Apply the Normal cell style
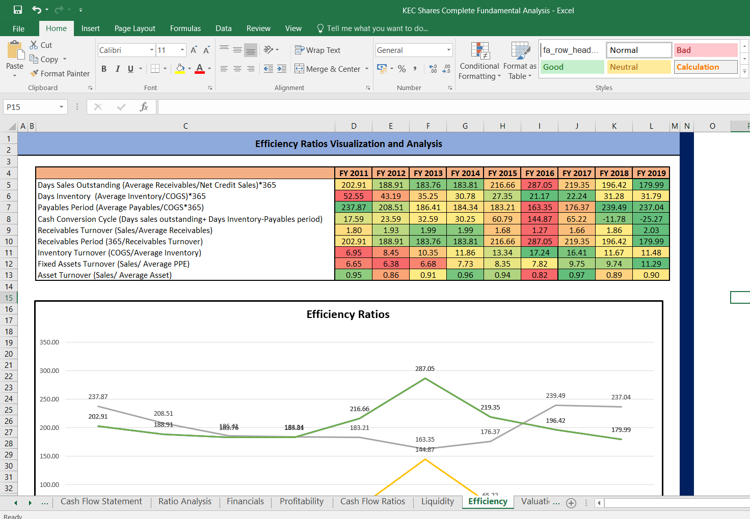This screenshot has height=519, width=750. 638,50
